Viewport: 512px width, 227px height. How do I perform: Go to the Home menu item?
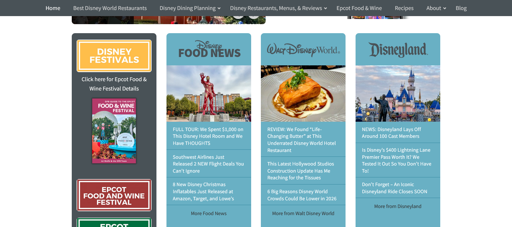point(53,8)
